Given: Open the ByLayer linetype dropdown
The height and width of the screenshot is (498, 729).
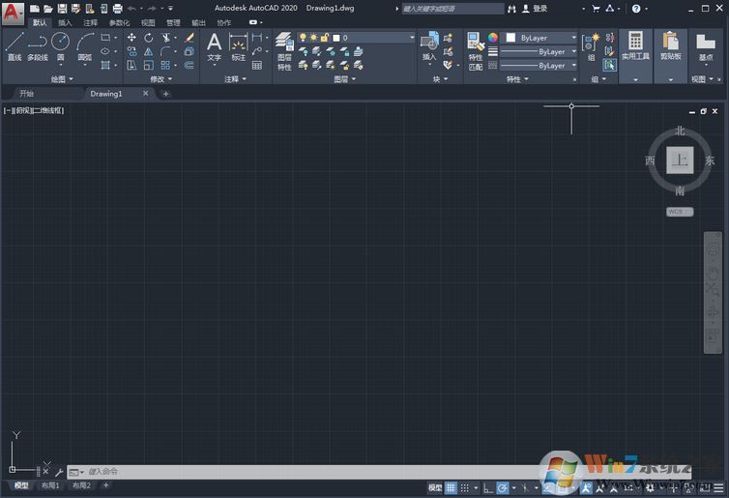Looking at the screenshot, I should (539, 66).
